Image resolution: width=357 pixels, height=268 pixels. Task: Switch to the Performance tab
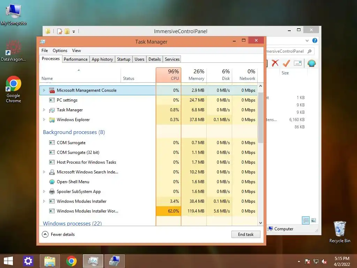coord(76,59)
